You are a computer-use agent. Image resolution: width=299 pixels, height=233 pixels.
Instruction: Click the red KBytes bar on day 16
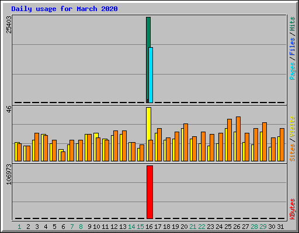tap(149, 192)
